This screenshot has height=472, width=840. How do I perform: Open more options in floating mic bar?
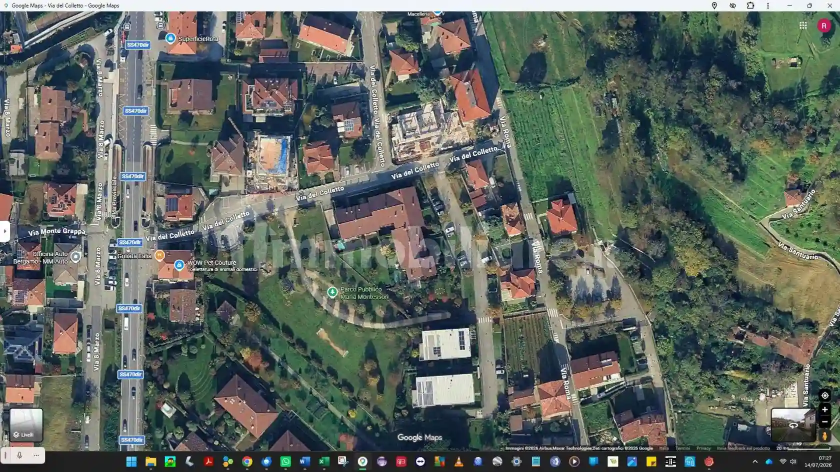coord(36,455)
